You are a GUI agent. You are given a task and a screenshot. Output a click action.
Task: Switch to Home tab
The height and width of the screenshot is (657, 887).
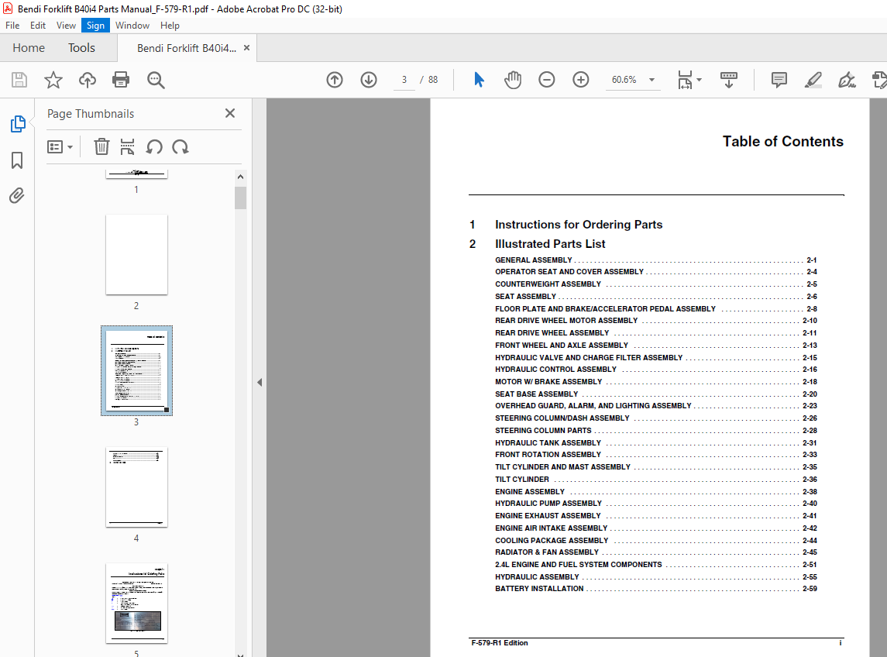(x=29, y=48)
